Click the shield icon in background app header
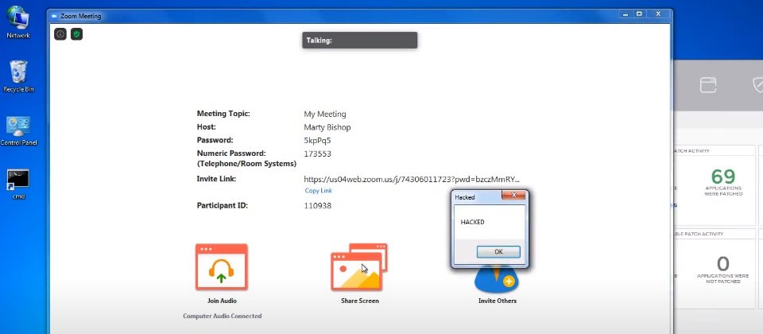The image size is (763, 334). pos(757,85)
